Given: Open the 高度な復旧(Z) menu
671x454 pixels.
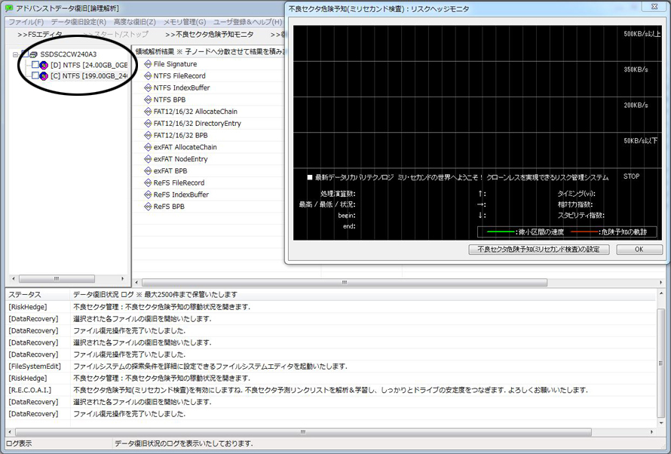Looking at the screenshot, I should [135, 22].
